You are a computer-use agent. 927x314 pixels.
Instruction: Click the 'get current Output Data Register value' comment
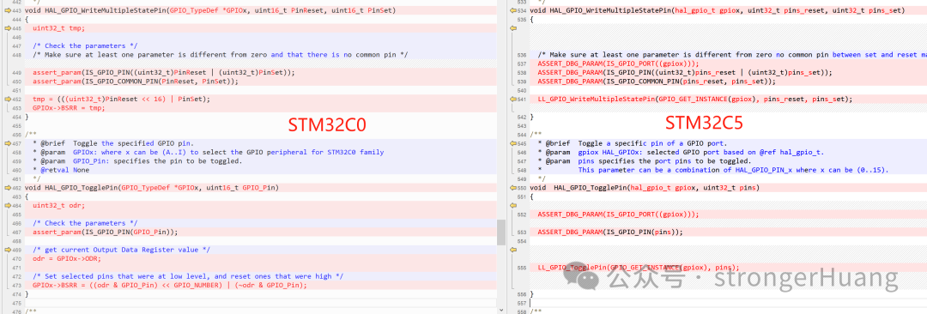tap(121, 250)
